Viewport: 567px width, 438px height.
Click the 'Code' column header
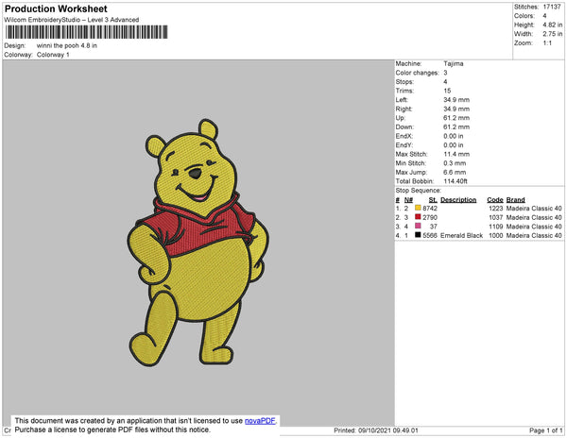[x=495, y=200]
